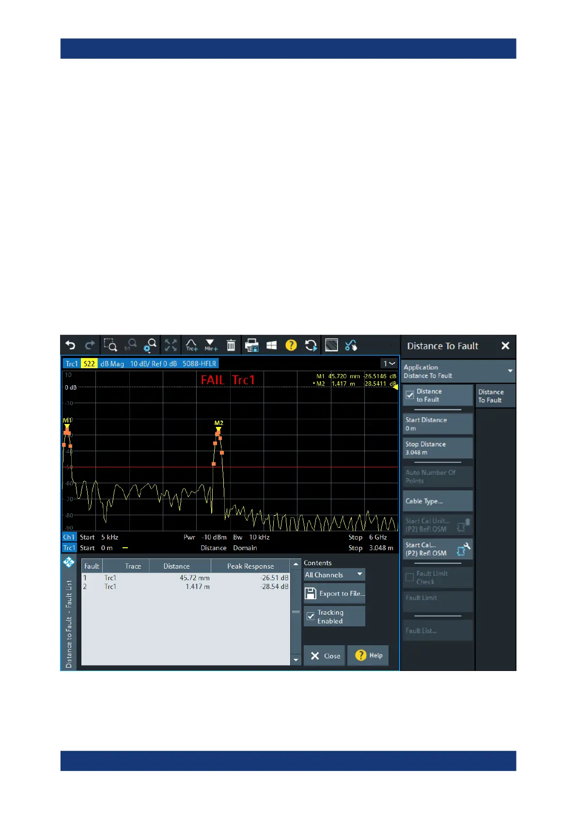Click the diagonal-striped display icon
577x817 pixels.
point(331,345)
